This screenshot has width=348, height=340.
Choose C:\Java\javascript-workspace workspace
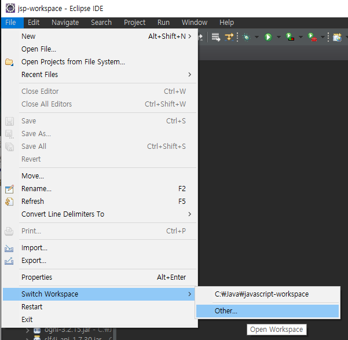click(x=268, y=294)
